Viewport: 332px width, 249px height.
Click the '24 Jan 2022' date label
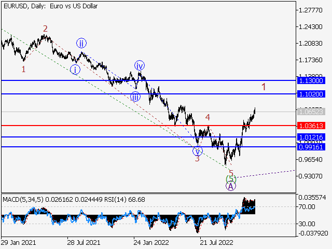151,243
